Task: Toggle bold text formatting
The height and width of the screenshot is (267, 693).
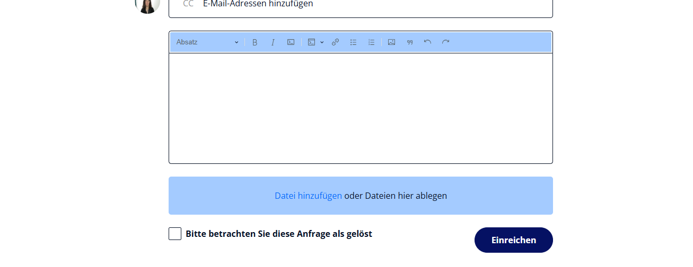Action: coord(255,42)
